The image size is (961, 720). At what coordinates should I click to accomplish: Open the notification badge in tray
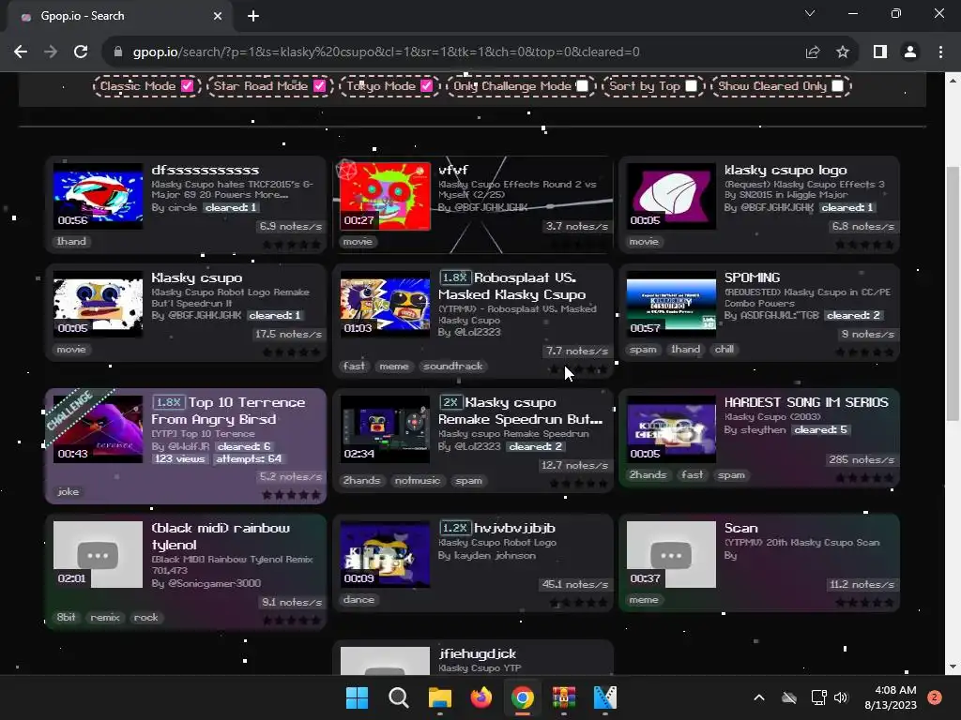click(935, 697)
